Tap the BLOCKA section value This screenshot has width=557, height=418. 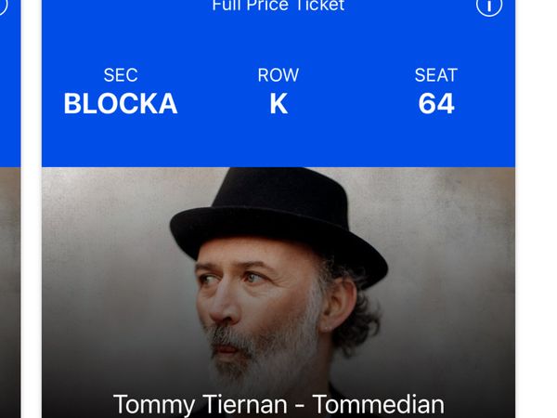tap(121, 104)
